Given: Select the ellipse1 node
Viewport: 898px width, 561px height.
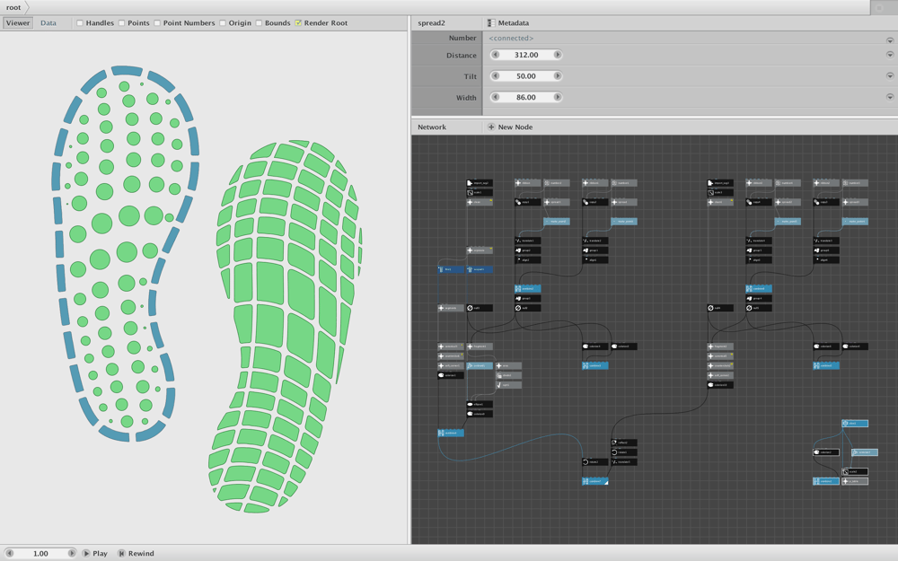Looking at the screenshot, I should pos(480,404).
